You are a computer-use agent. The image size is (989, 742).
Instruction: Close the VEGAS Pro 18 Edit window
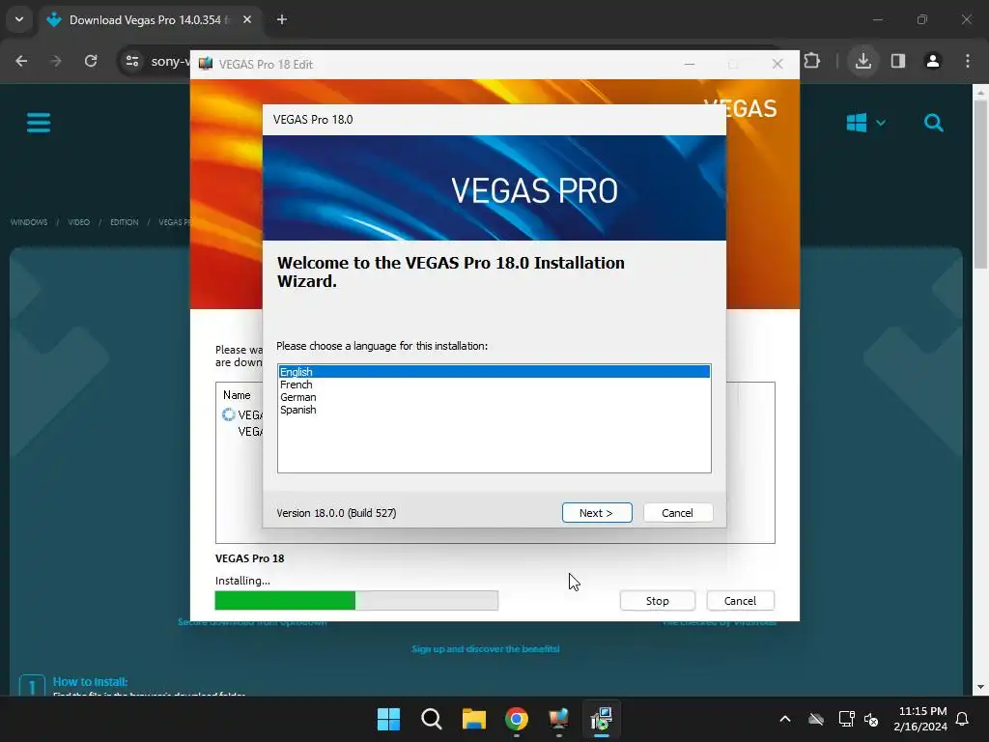click(777, 65)
